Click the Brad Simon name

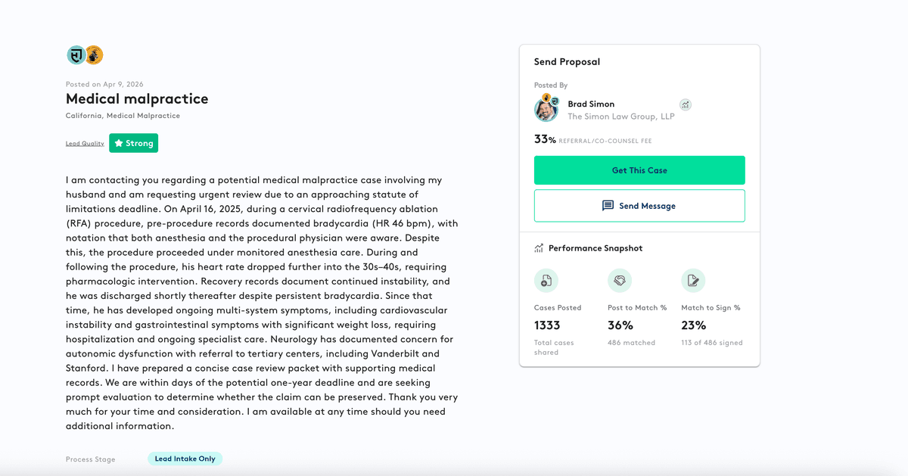pos(591,104)
